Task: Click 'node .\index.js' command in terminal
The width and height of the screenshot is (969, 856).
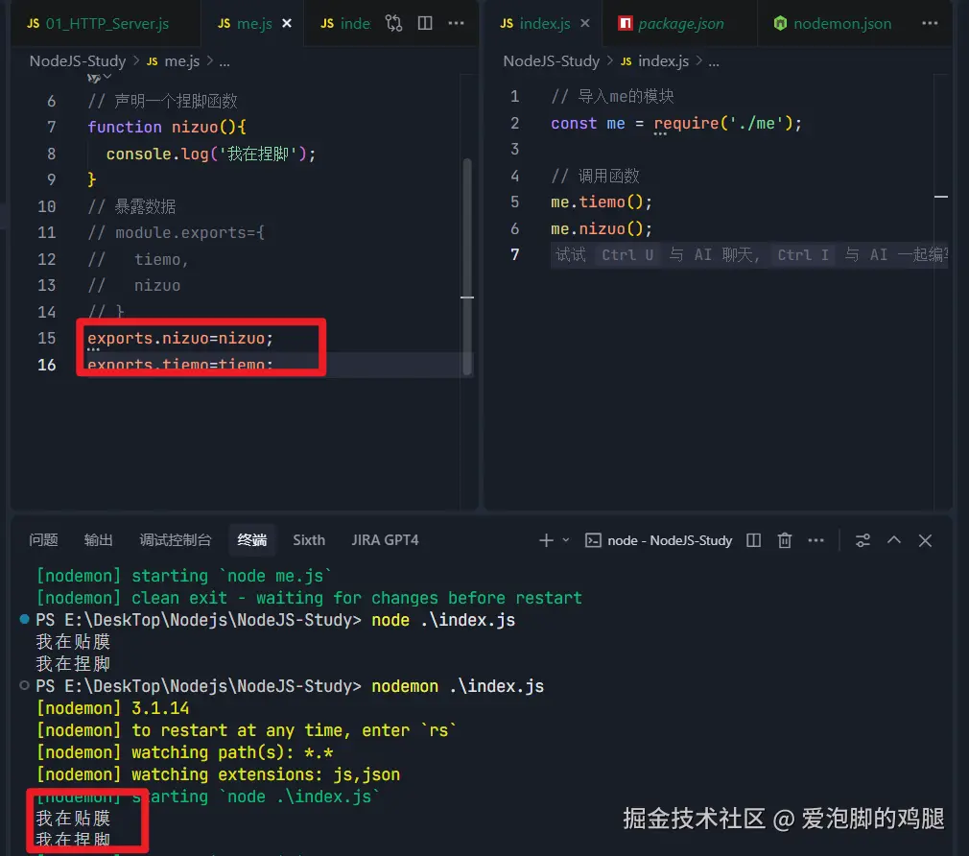Action: [x=443, y=621]
